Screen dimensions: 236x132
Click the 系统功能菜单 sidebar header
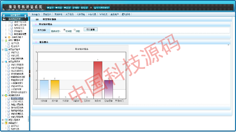point(15,19)
